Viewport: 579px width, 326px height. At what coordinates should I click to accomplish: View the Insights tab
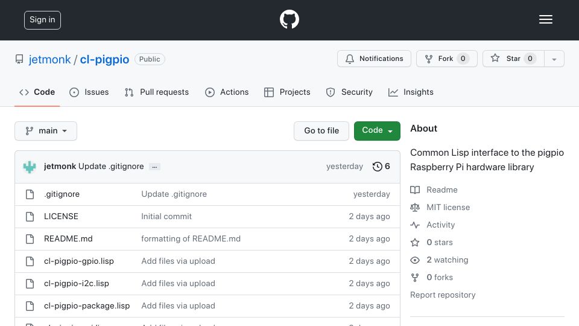pos(411,92)
